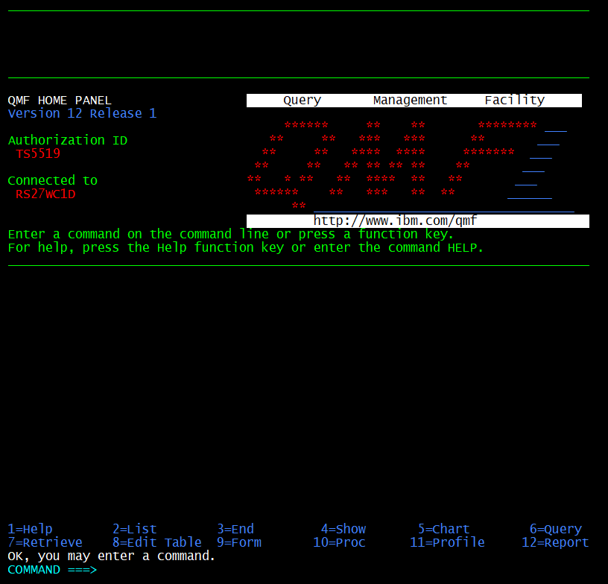Click the http://www.ibm.com/qmf URL

tap(395, 221)
